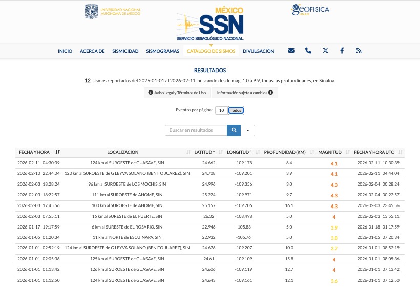
Task: Open the RSS feed icon
Action: [x=359, y=51]
